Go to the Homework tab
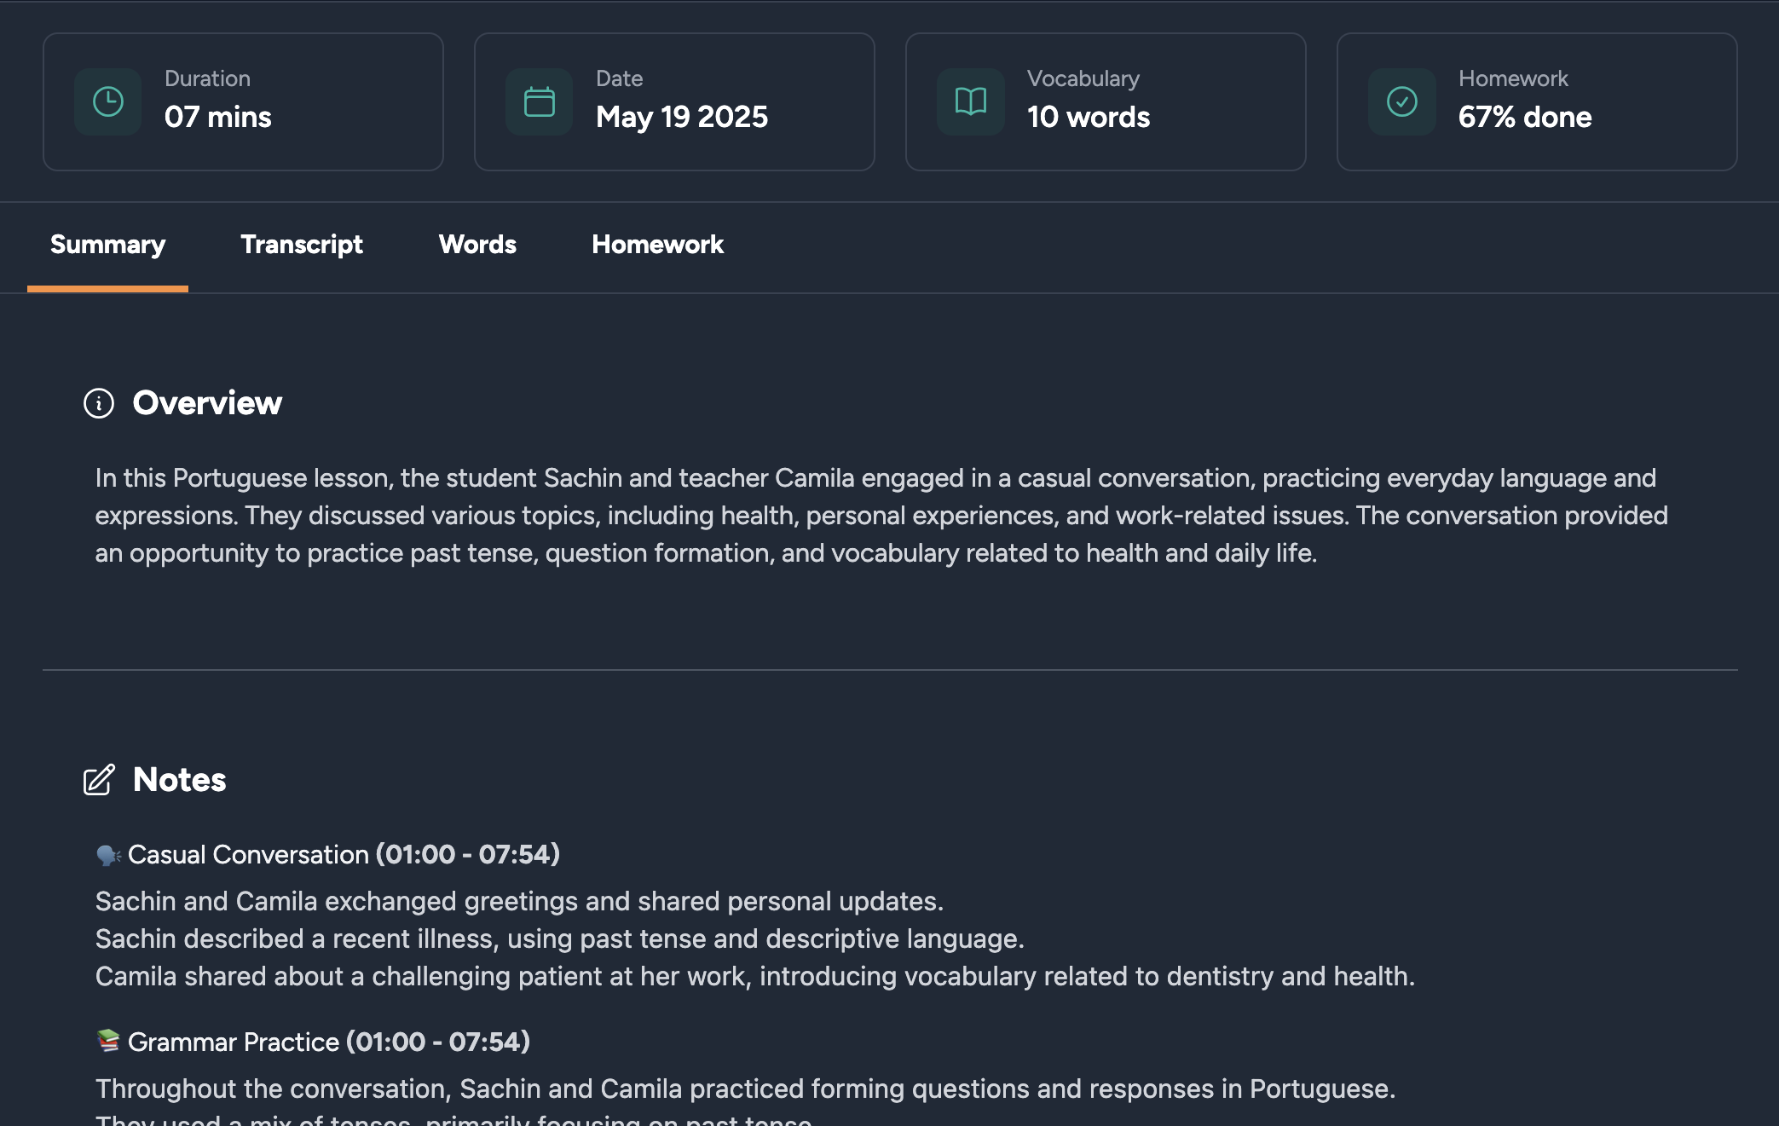 [x=657, y=245]
